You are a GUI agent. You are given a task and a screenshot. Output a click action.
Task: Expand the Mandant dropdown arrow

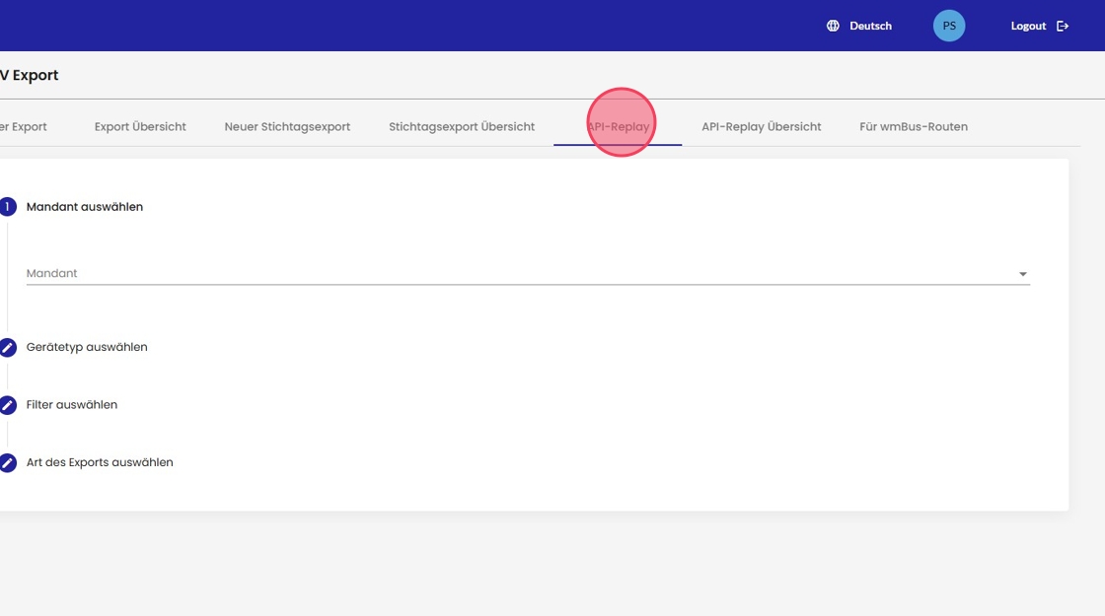(x=1022, y=274)
